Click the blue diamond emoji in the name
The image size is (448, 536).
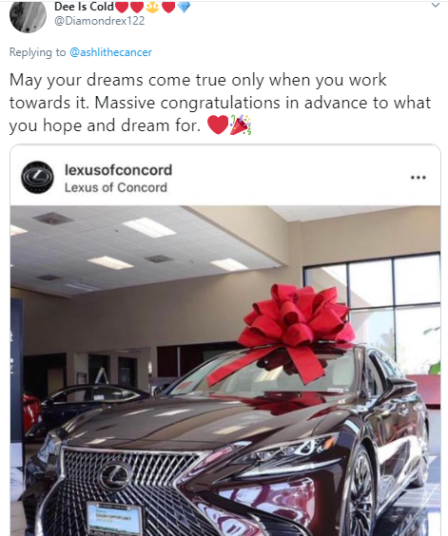click(184, 7)
